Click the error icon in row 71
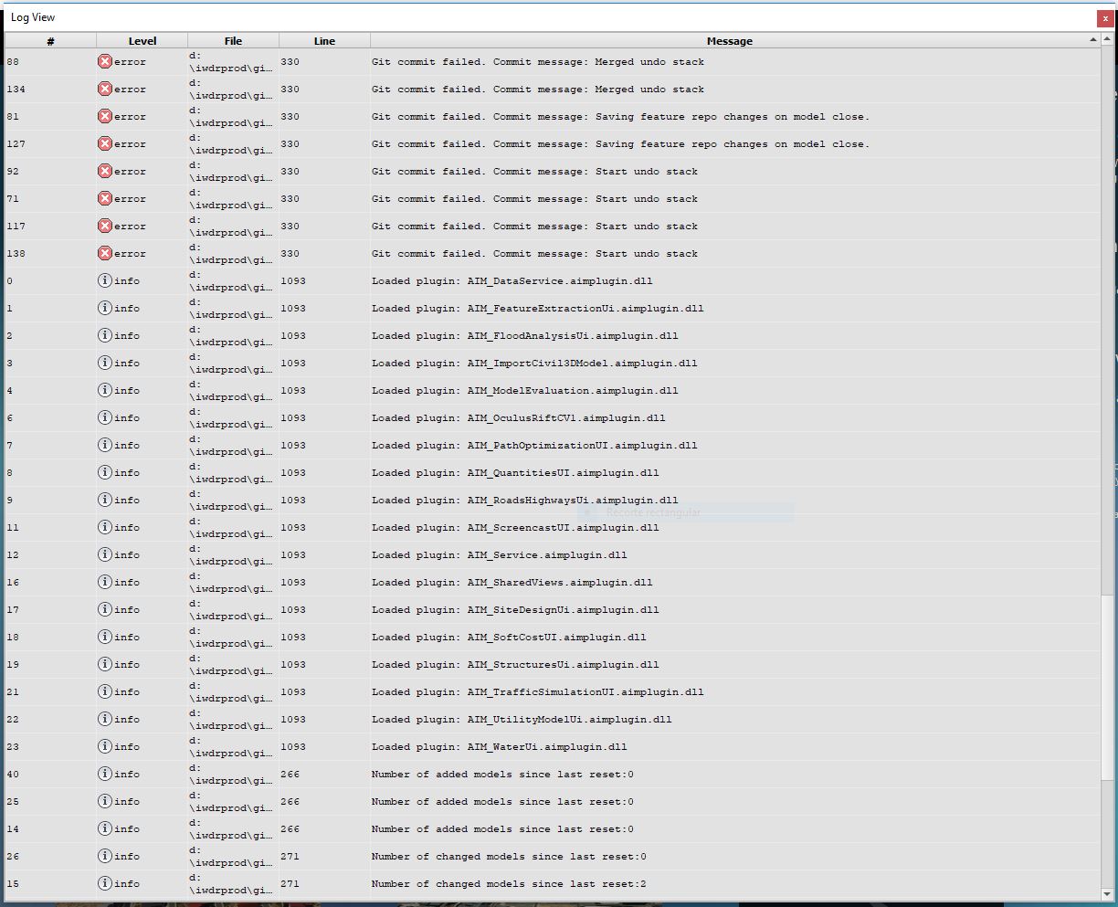 (x=105, y=198)
